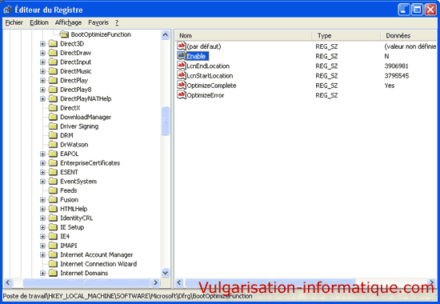Click the DirectMusic folder icon
This screenshot has width=440, height=304.
point(53,71)
